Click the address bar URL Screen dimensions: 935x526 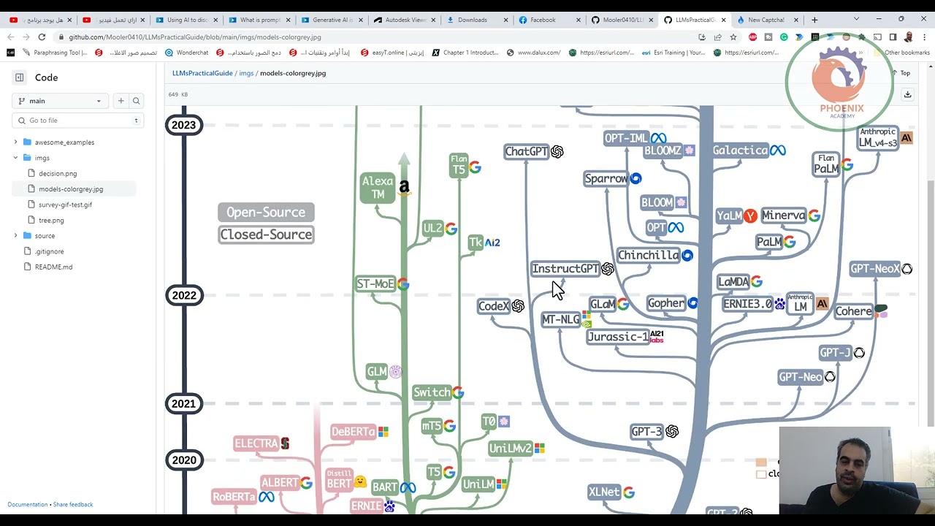(195, 37)
